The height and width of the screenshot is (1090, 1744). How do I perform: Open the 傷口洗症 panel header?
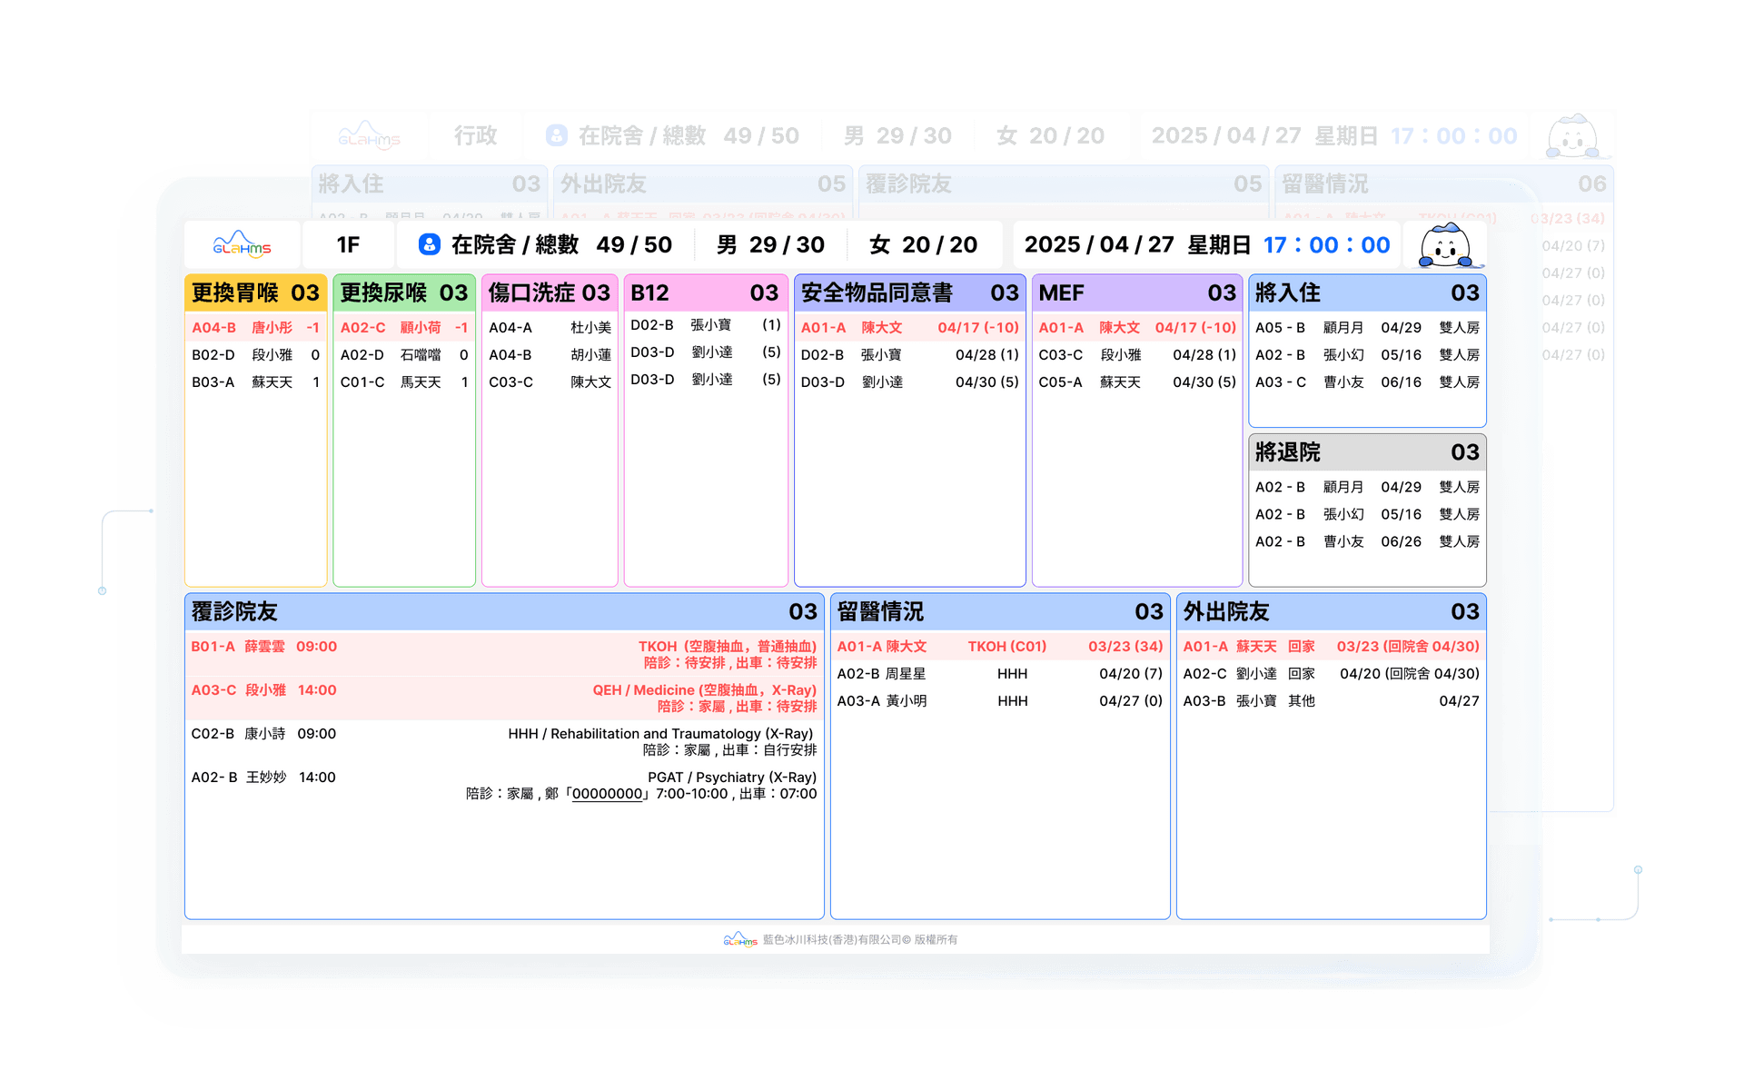point(550,292)
